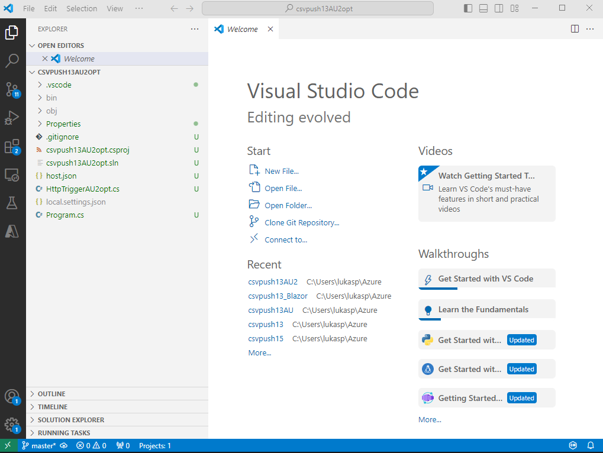The width and height of the screenshot is (603, 453).
Task: Open the Testing beaker icon
Action: click(x=12, y=203)
